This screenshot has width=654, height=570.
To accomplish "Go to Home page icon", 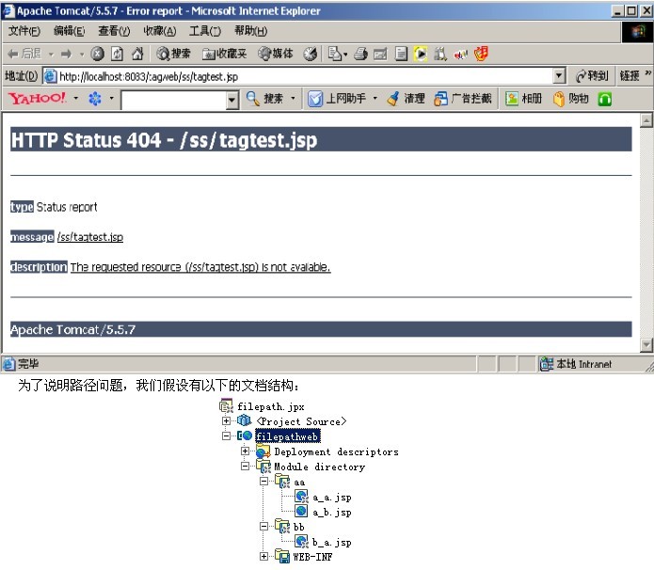I will point(137,54).
